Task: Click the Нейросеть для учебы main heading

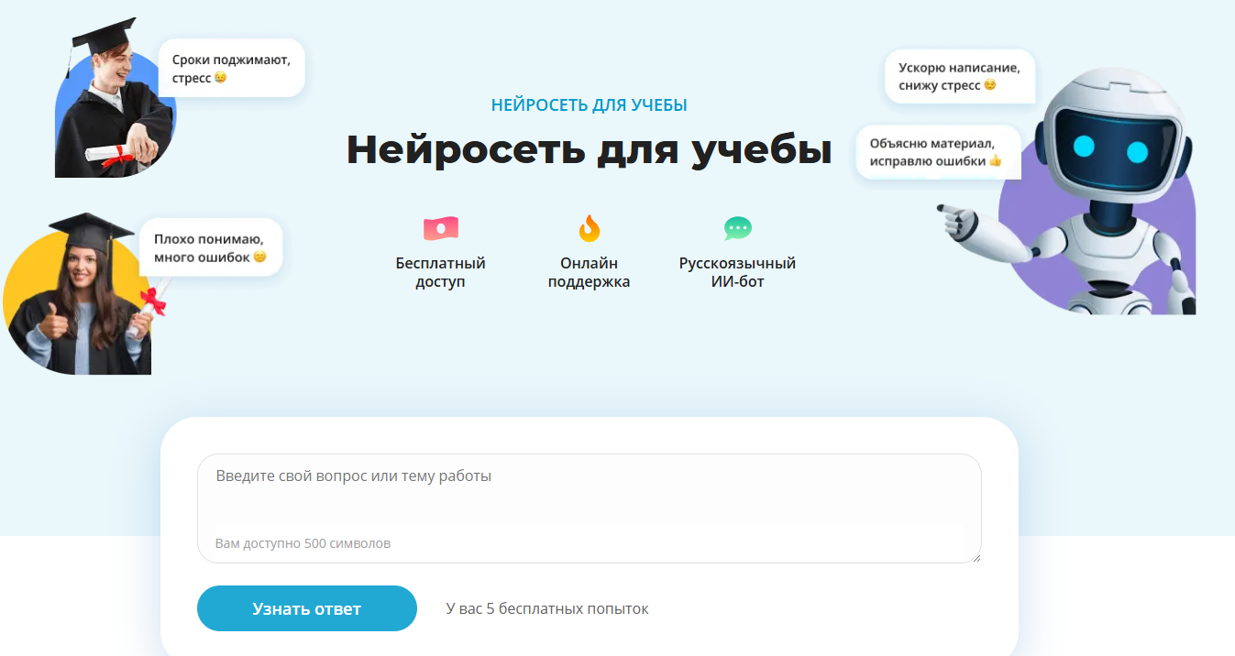Action: 589,149
